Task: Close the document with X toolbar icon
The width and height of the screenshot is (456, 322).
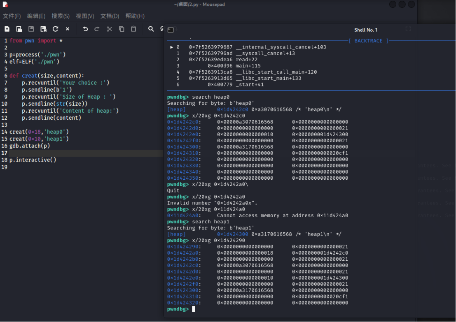Action: pyautogui.click(x=68, y=29)
